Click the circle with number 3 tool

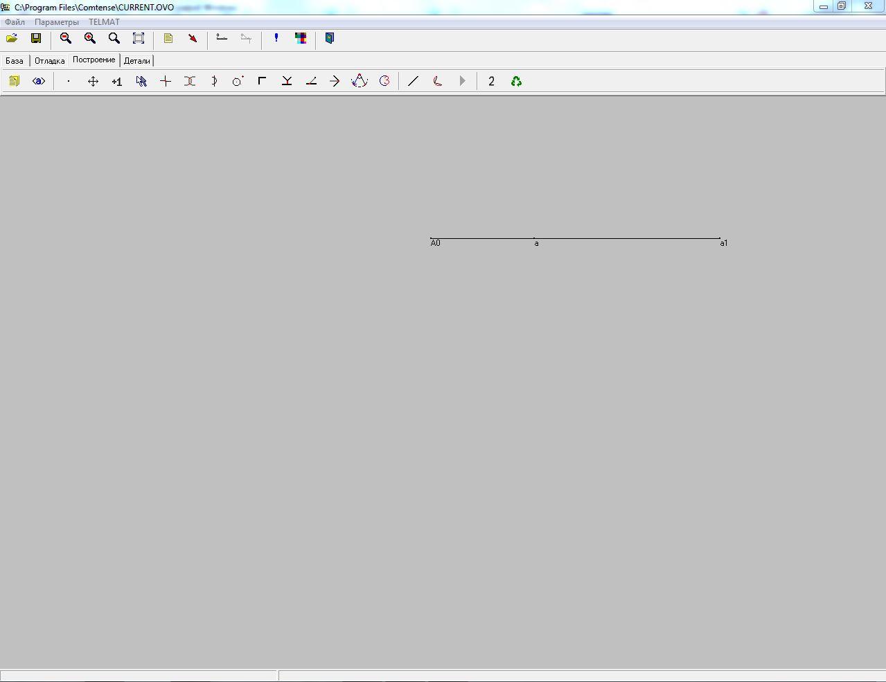coord(384,82)
